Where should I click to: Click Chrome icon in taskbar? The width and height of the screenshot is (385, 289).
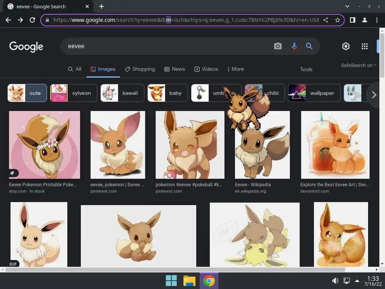209,281
